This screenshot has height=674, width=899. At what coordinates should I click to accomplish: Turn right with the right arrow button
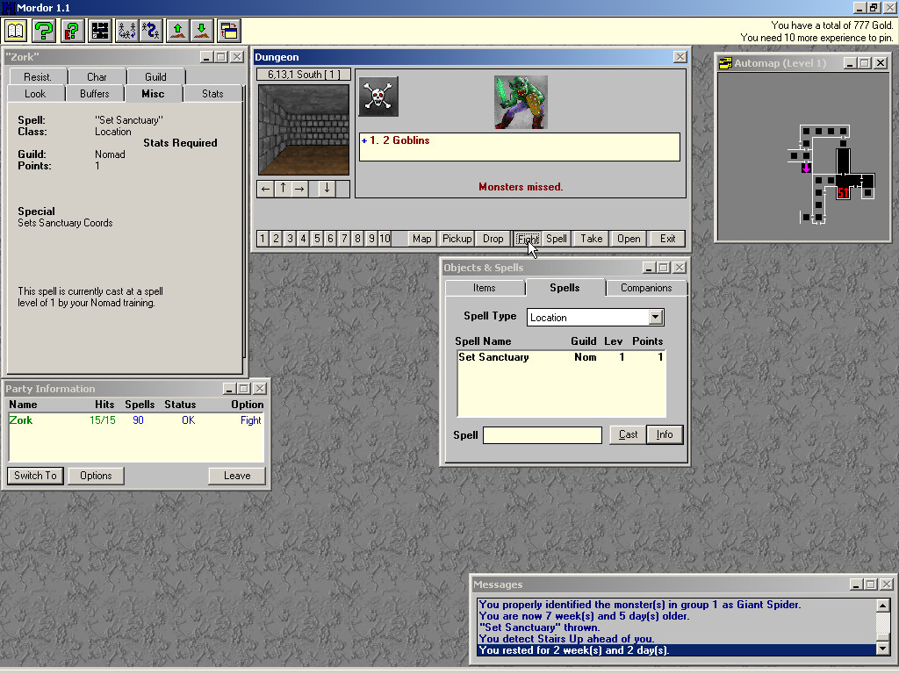300,189
